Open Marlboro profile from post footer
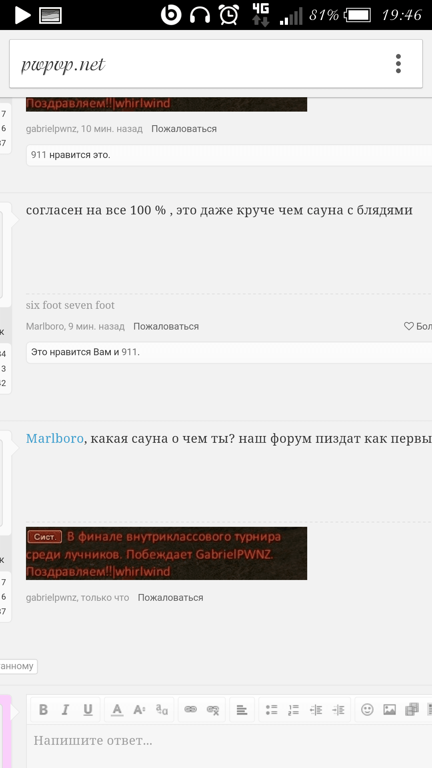 (x=45, y=326)
